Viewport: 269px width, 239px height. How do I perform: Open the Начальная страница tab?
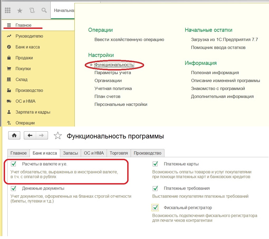tap(63, 11)
